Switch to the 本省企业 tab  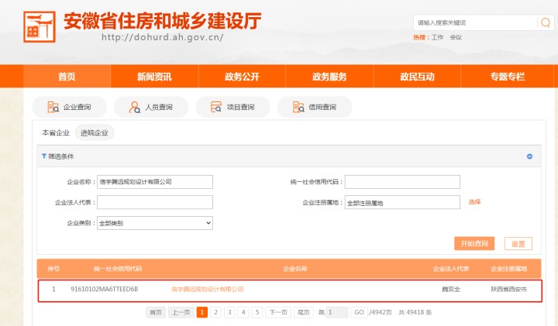(56, 132)
